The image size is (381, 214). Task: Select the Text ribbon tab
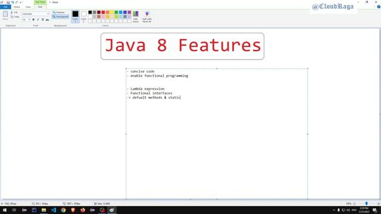click(40, 7)
